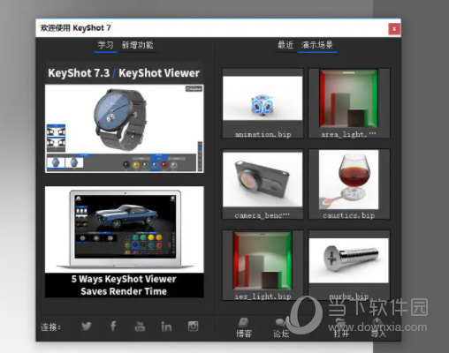
Task: Open the ies_light.bip demo scene
Action: 263,266
